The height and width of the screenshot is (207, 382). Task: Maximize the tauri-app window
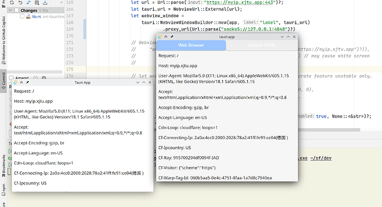[288, 36]
